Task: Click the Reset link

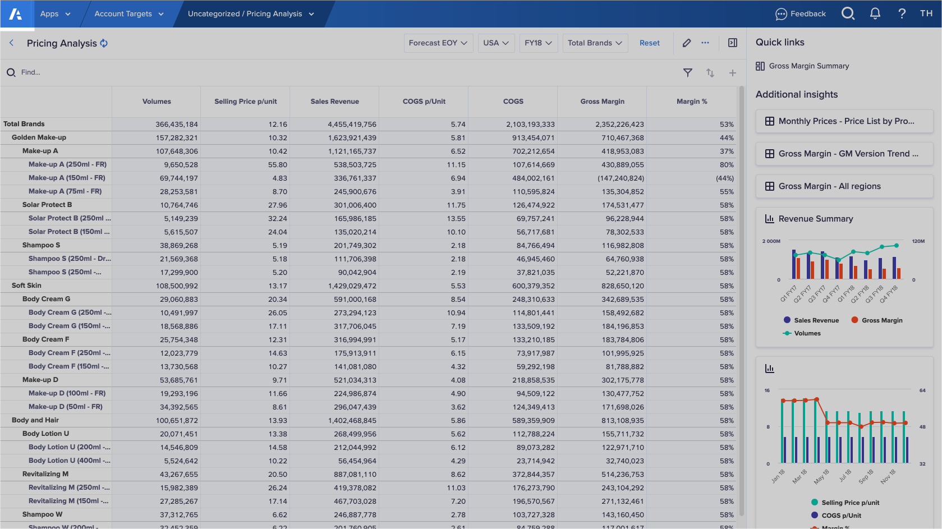Action: point(649,43)
